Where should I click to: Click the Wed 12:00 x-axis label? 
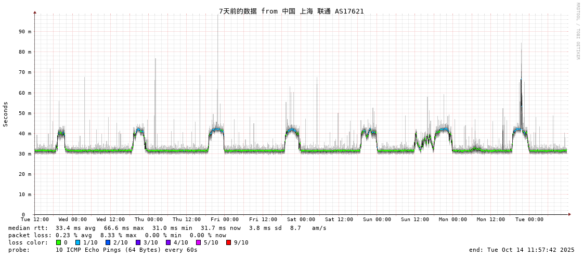pos(110,220)
